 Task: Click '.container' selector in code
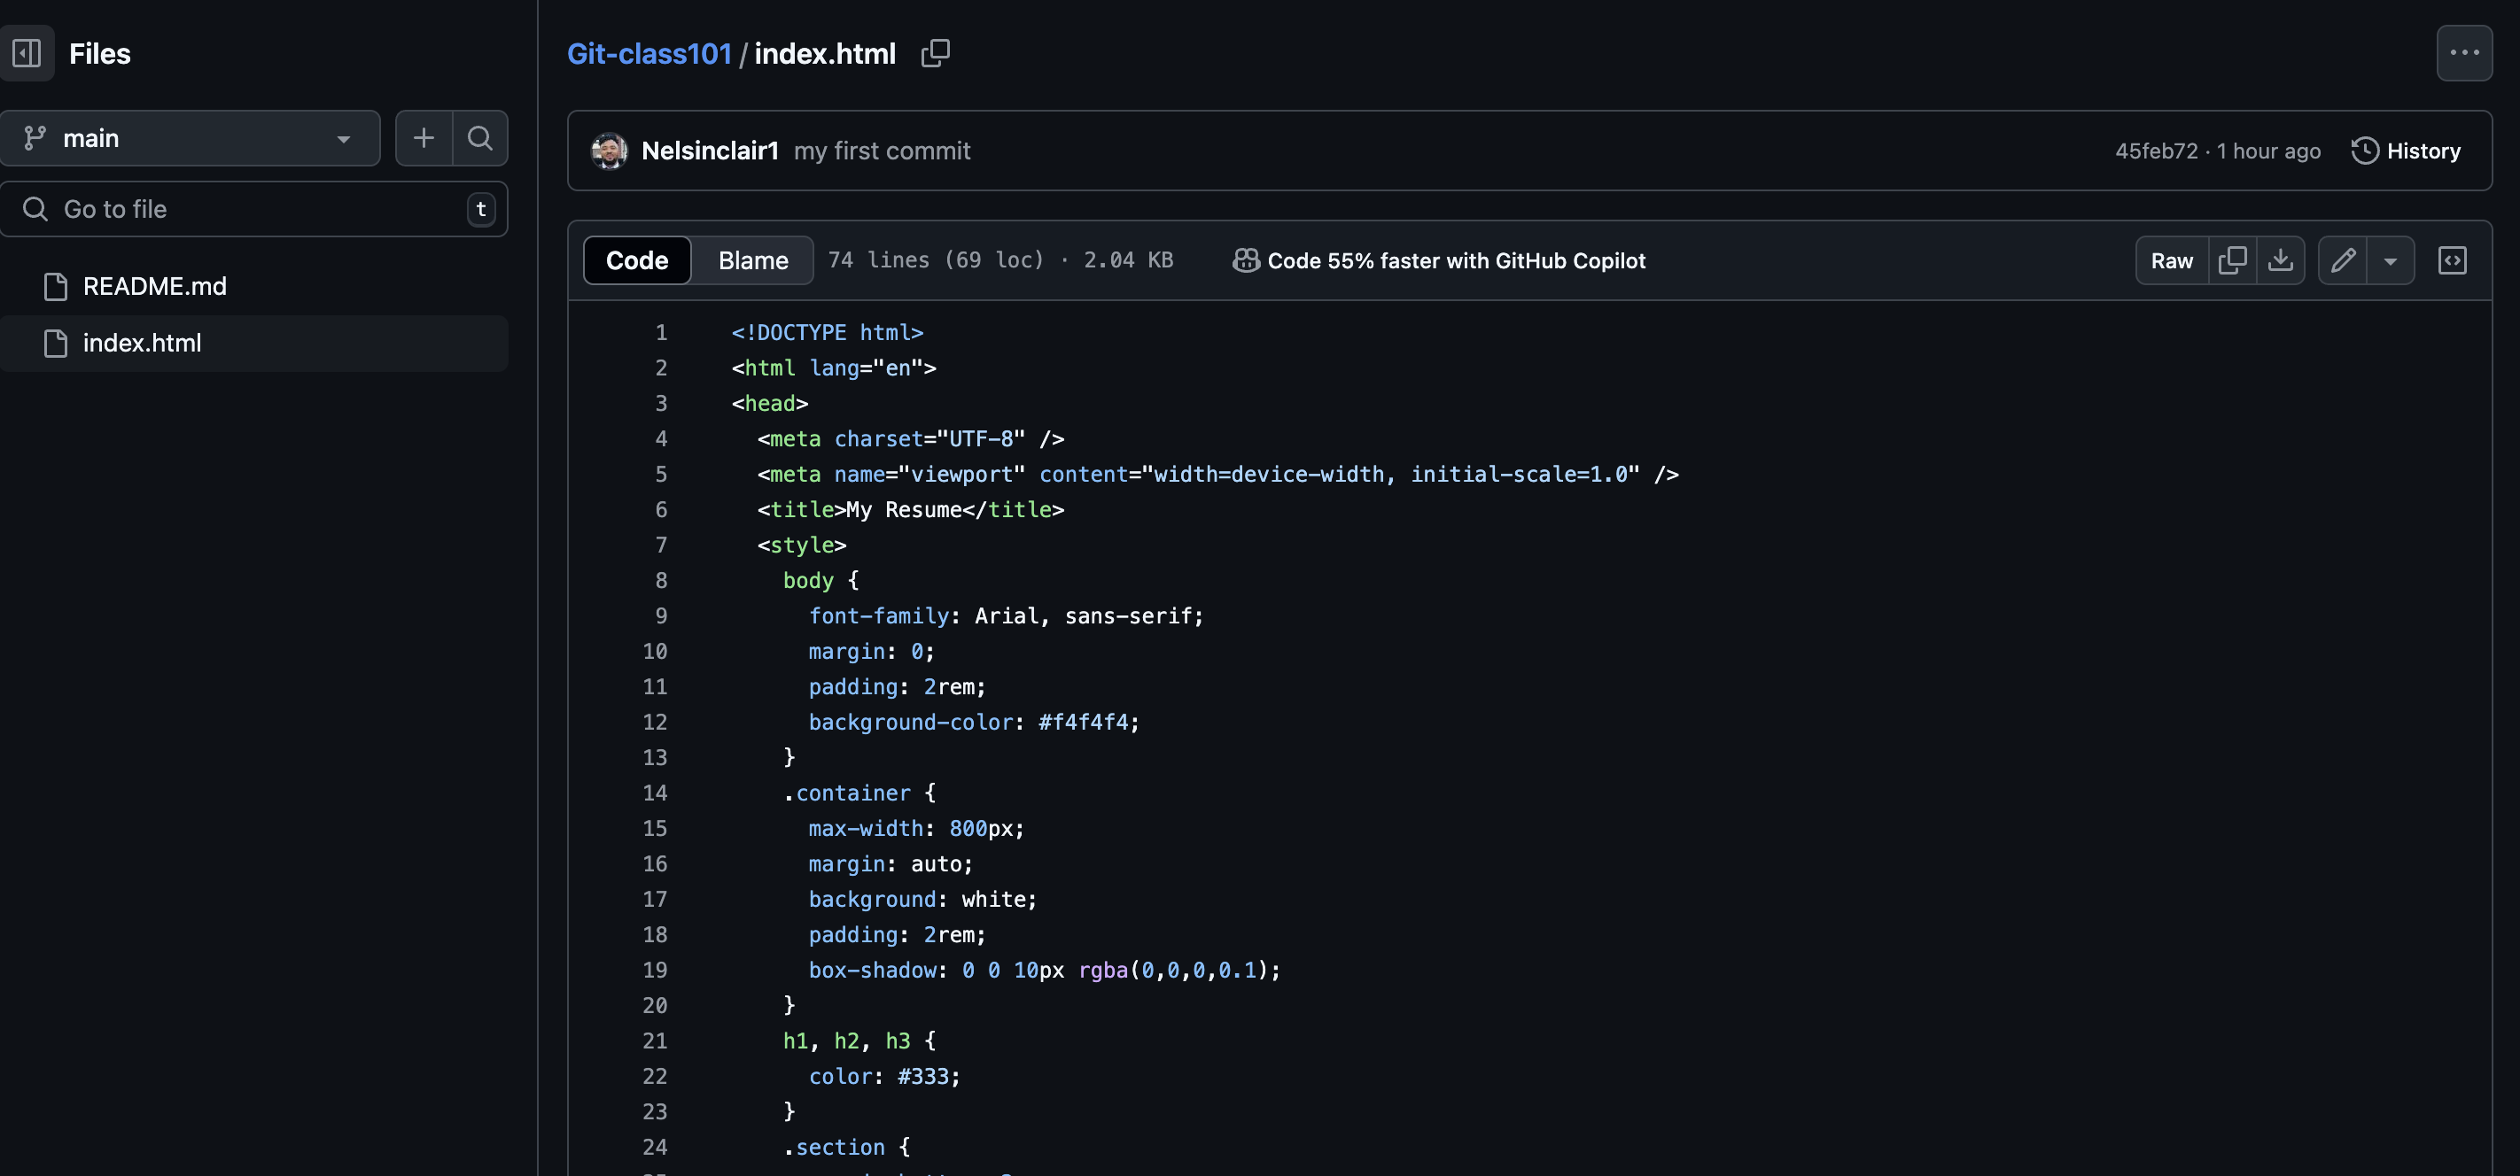[846, 793]
